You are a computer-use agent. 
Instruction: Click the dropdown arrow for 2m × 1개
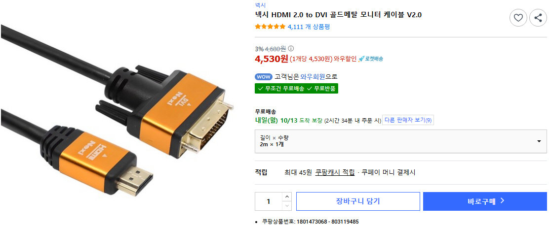pyautogui.click(x=539, y=141)
